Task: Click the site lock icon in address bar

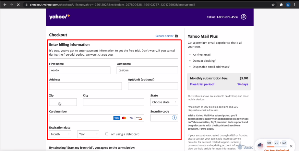Action: pos(27,5)
